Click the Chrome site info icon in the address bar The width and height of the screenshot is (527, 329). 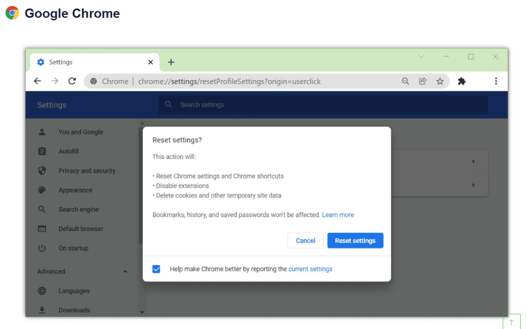pyautogui.click(x=94, y=81)
